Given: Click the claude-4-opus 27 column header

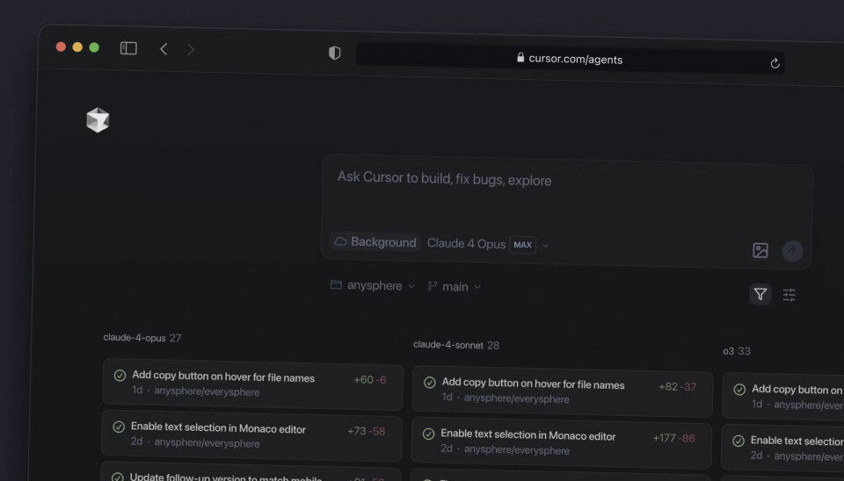Looking at the screenshot, I should point(142,338).
